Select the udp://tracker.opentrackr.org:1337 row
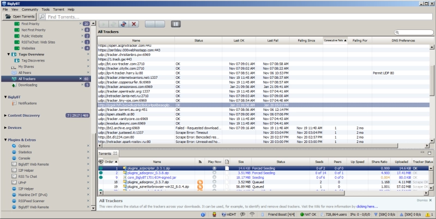Viewport: 436px width, 219px height. pos(264,91)
